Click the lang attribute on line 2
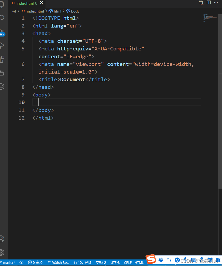222x266 pixels. click(x=57, y=26)
